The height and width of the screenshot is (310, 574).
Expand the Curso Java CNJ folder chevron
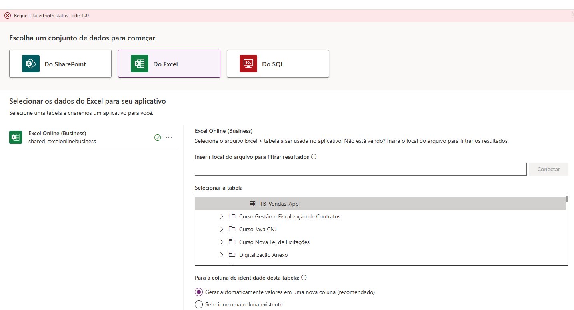coord(222,229)
